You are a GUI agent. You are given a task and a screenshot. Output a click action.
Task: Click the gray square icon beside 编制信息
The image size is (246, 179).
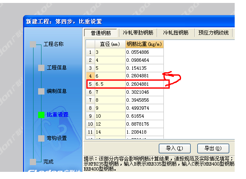[x=41, y=91]
